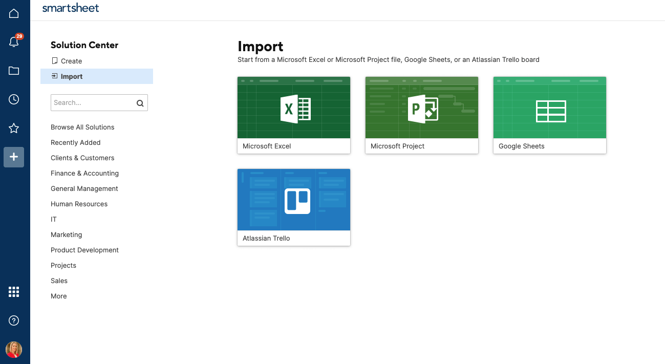Click the Google Sheets table icon

pyautogui.click(x=551, y=111)
